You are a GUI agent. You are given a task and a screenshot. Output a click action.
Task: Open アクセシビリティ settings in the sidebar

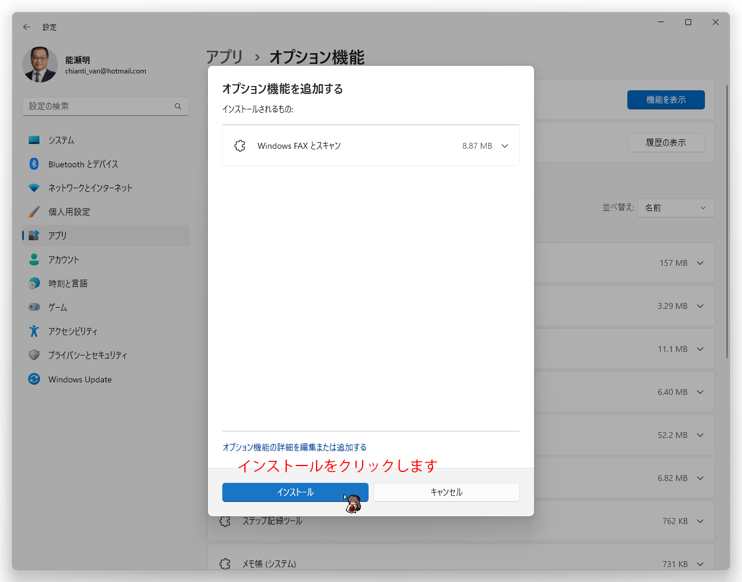pos(106,331)
